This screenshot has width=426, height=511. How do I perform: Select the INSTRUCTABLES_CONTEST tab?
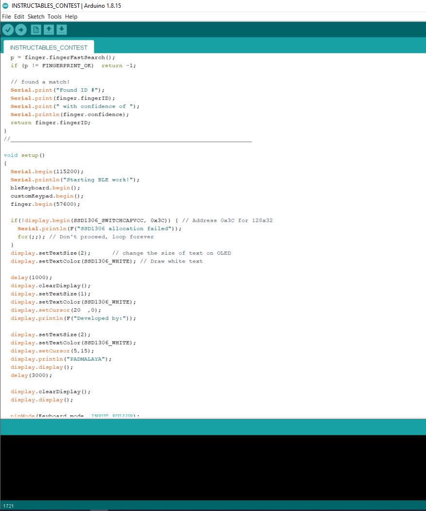pyautogui.click(x=49, y=47)
